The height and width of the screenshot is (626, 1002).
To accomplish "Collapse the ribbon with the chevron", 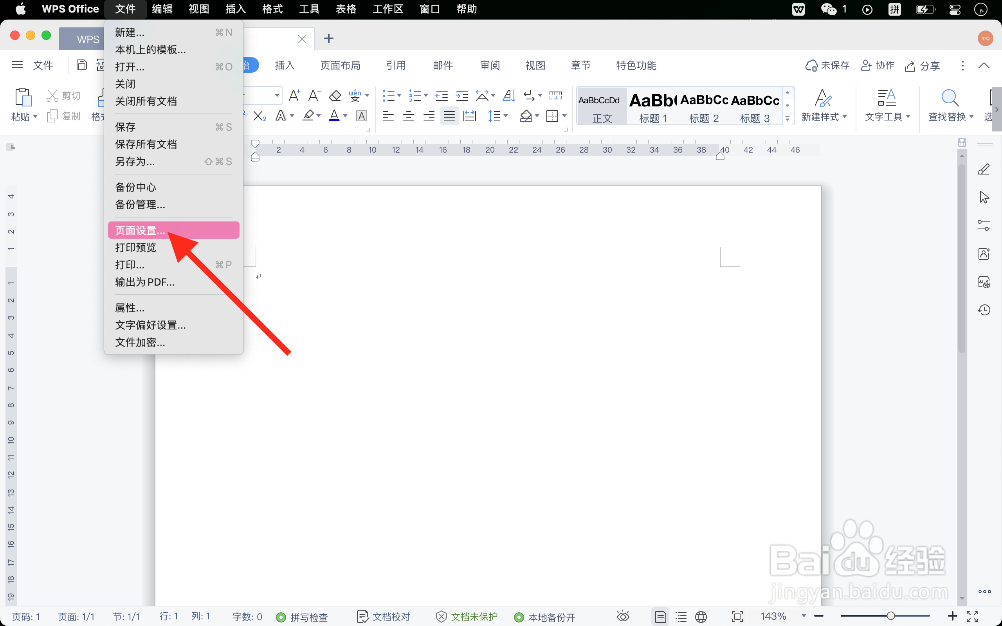I will pos(984,65).
